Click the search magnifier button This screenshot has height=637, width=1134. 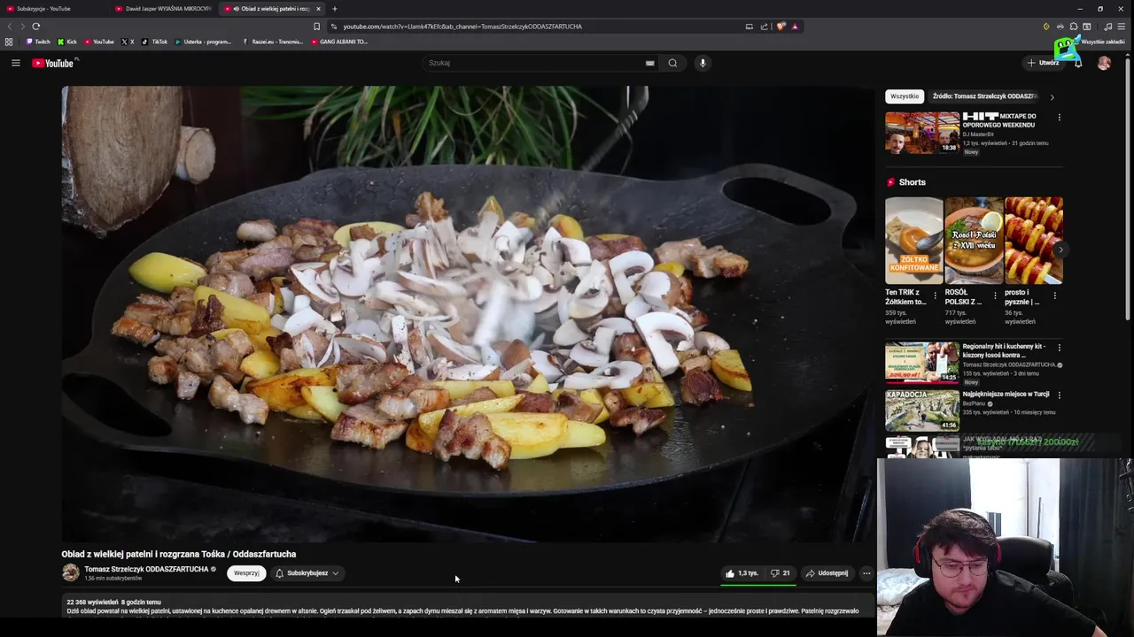click(x=672, y=63)
